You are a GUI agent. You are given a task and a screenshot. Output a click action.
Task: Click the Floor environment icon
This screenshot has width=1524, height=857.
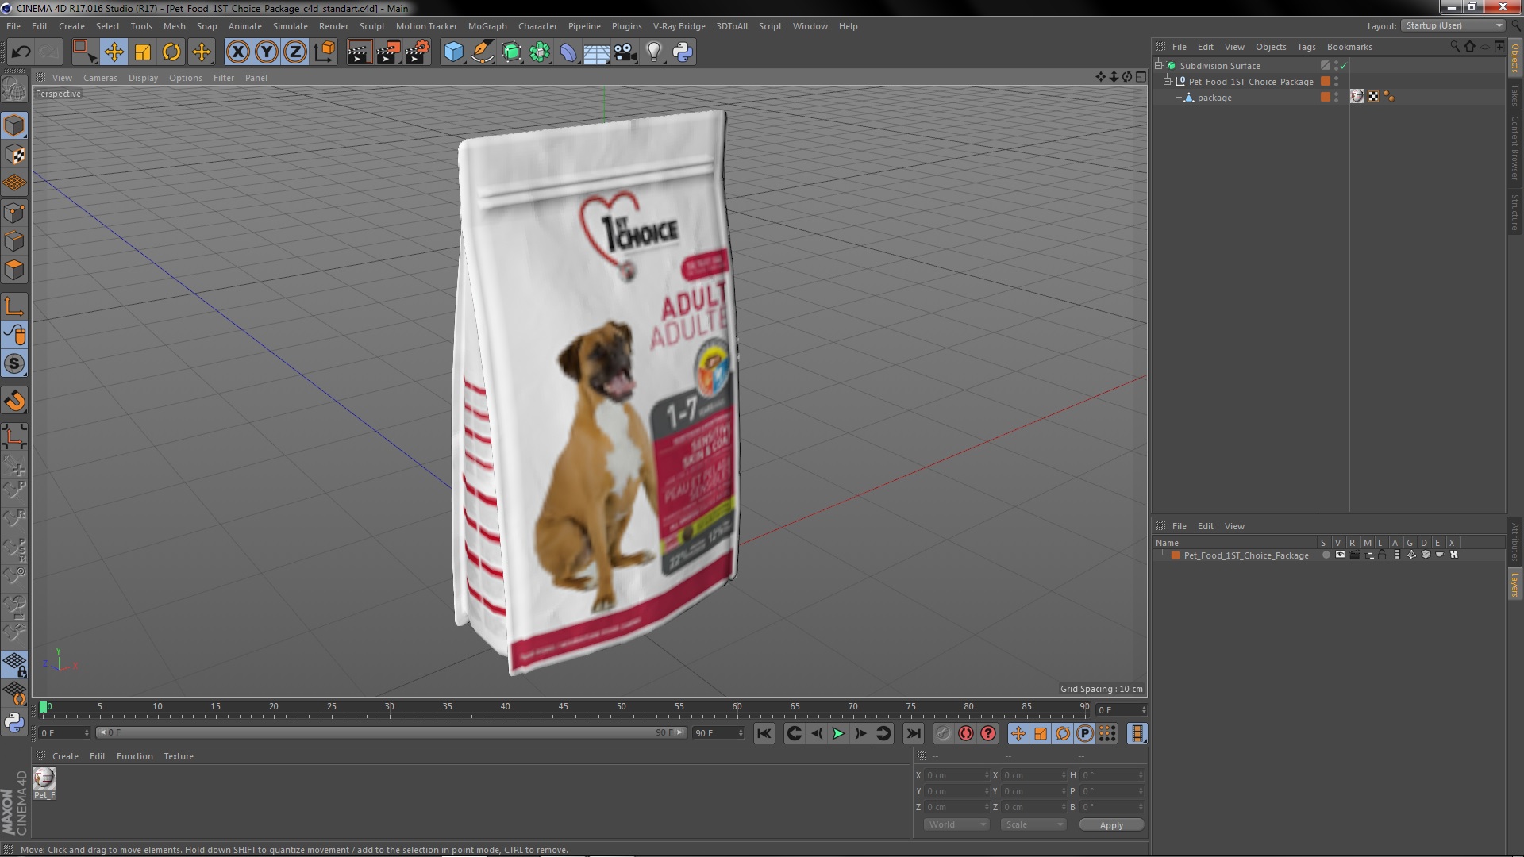click(x=597, y=52)
